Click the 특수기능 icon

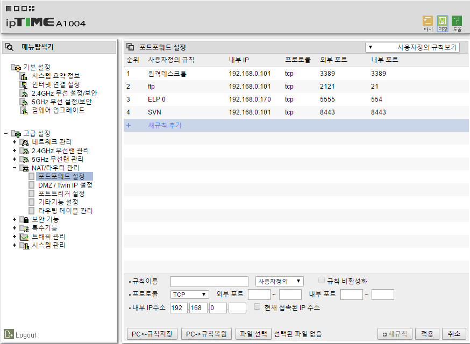24,228
